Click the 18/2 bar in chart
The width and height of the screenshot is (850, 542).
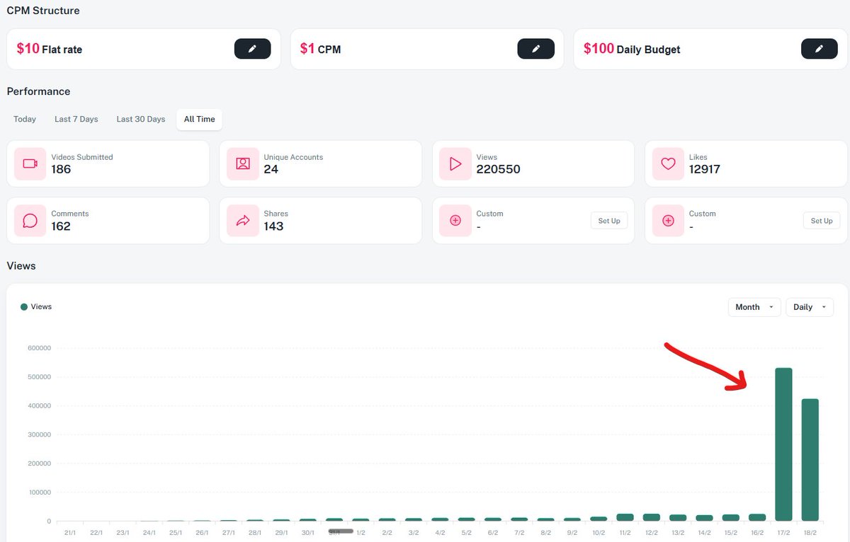tap(810, 460)
